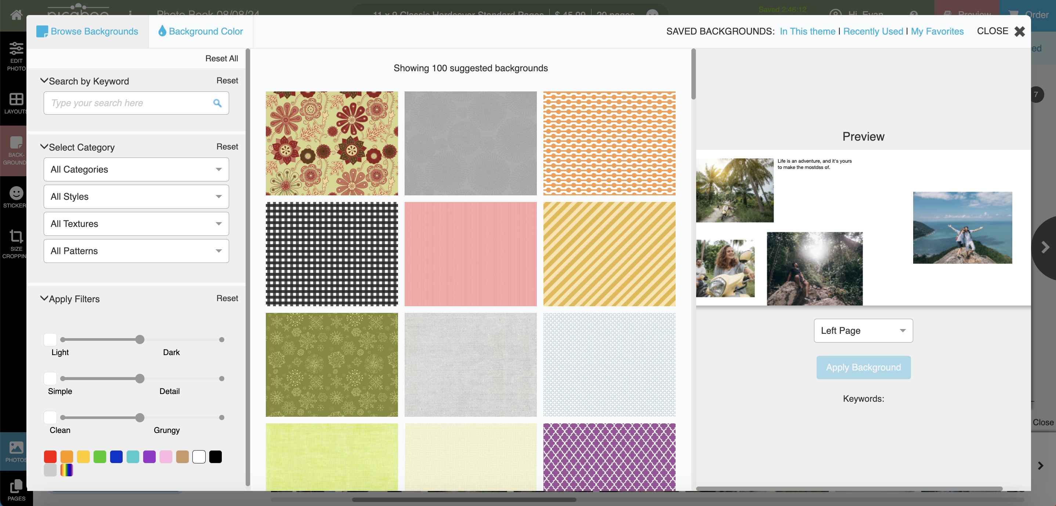
Task: Open the Left Page dropdown
Action: (x=863, y=330)
